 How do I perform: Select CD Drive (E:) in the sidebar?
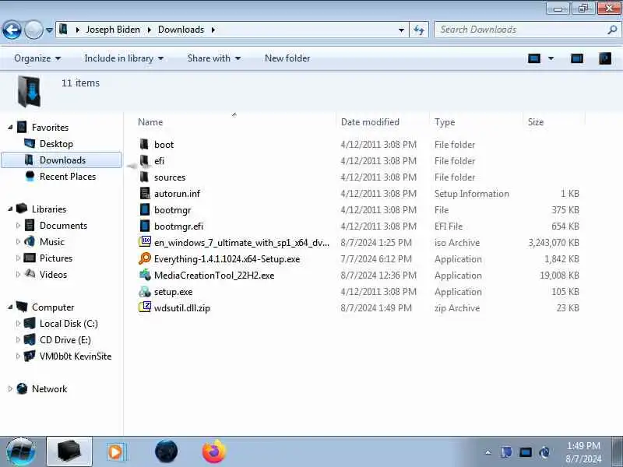tap(65, 340)
